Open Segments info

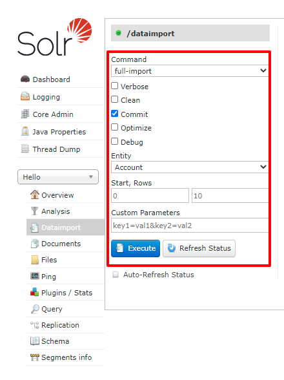coord(66,357)
